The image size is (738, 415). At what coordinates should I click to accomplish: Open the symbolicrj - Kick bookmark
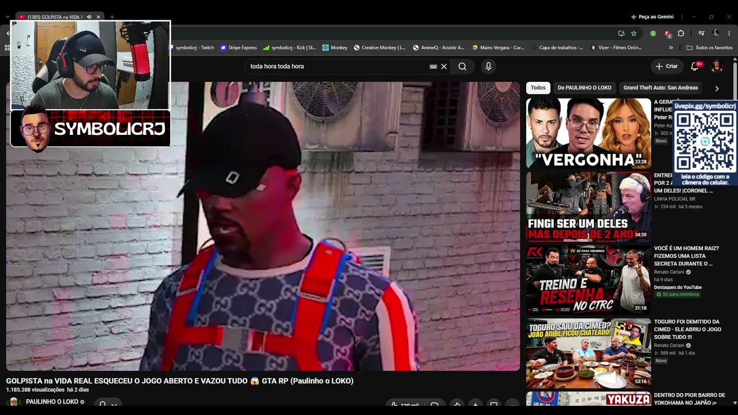pyautogui.click(x=289, y=48)
